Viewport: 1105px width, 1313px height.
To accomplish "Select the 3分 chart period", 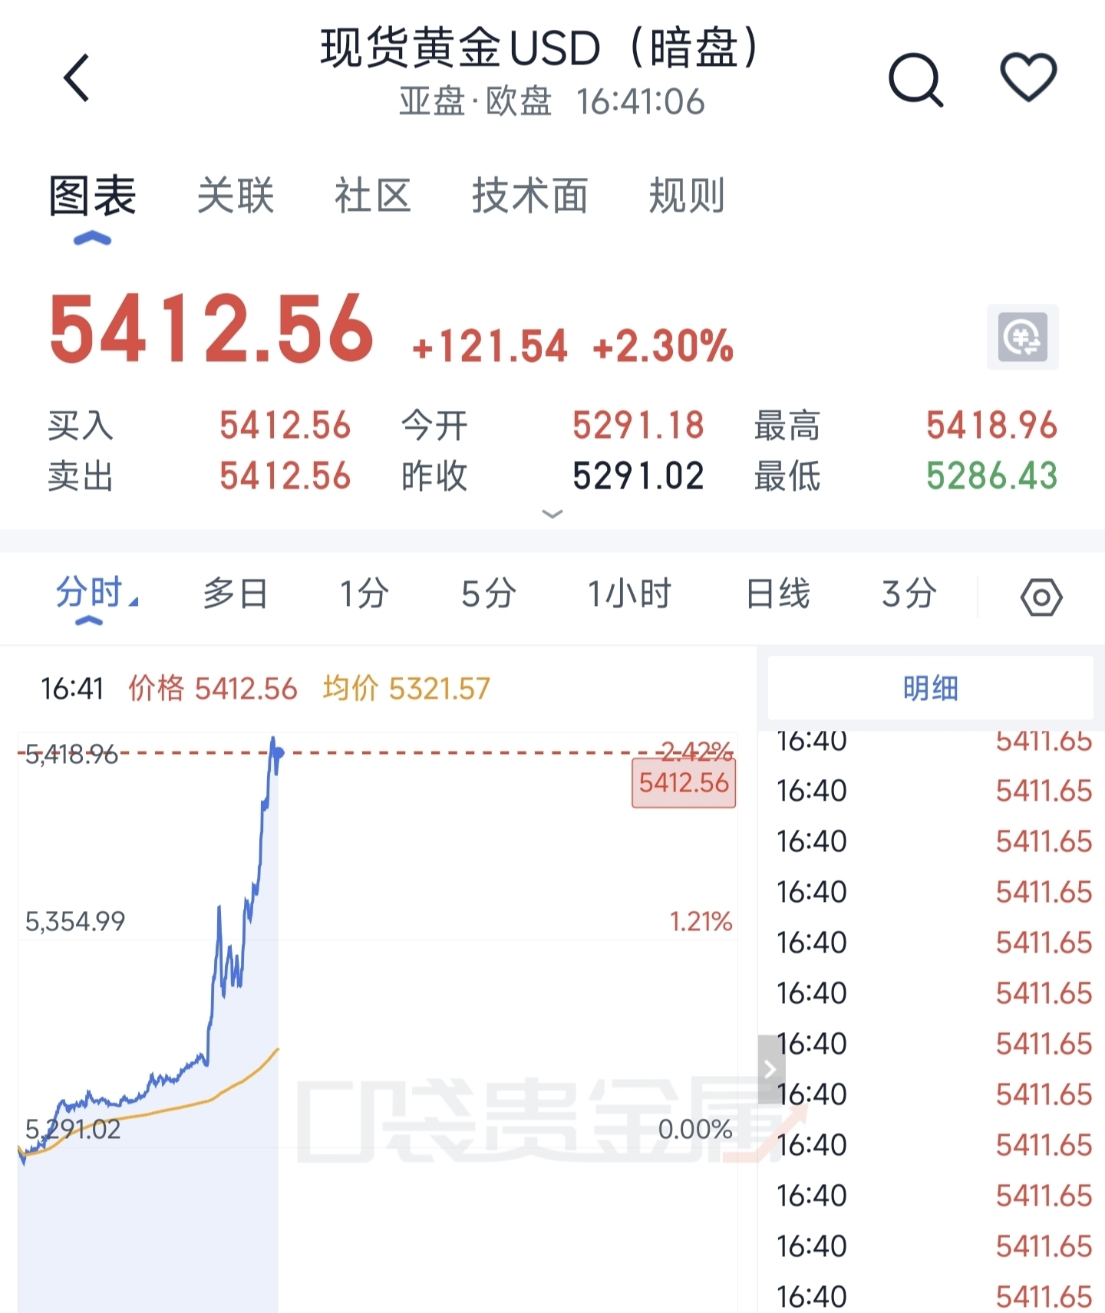I will 909,594.
